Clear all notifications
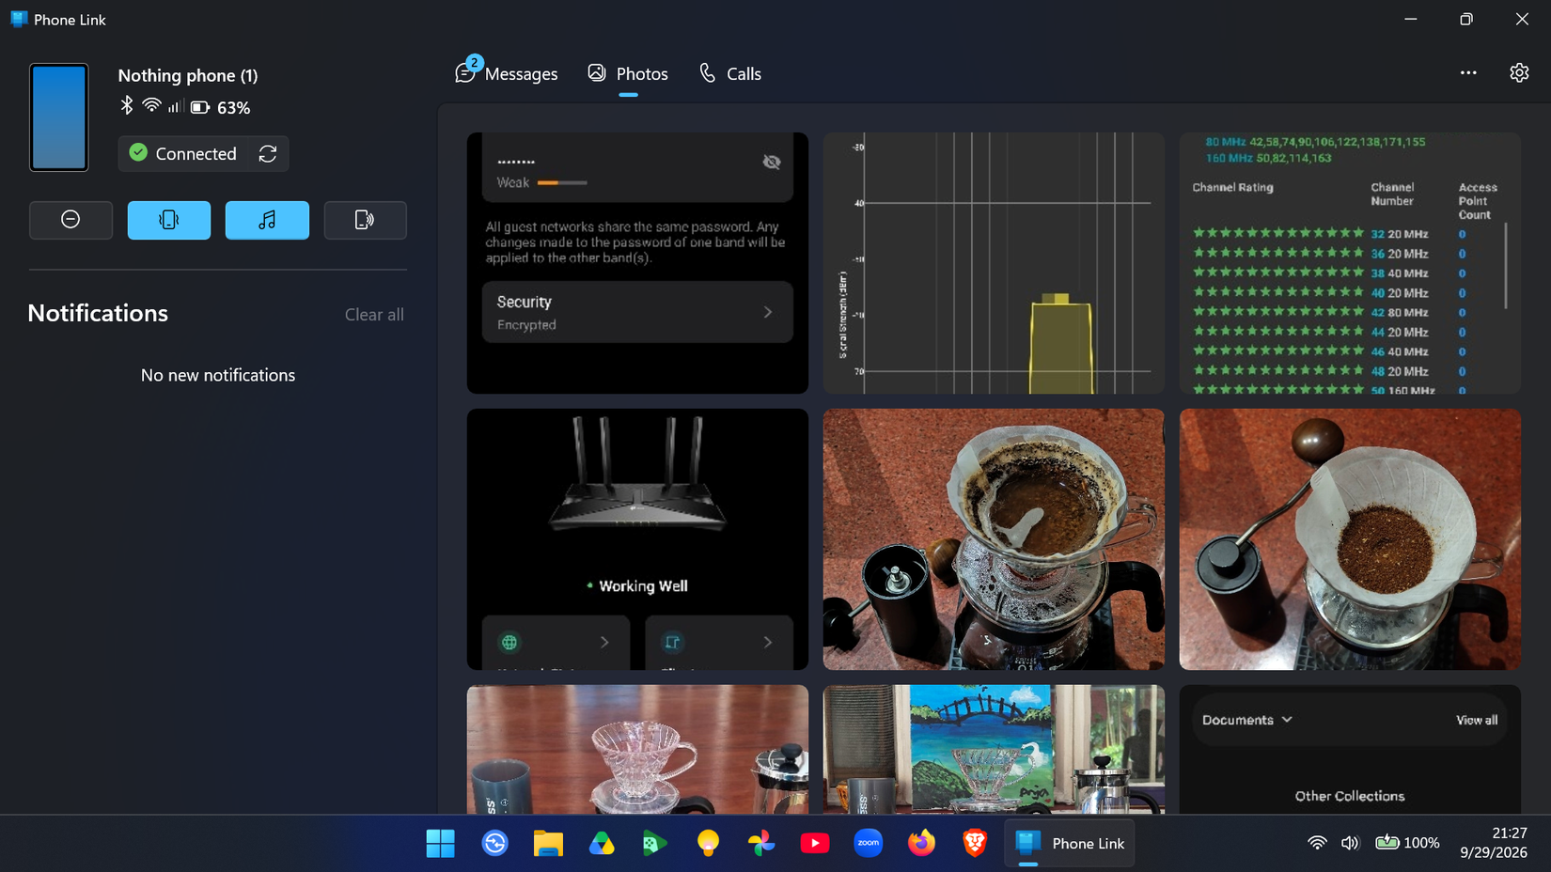Image resolution: width=1551 pixels, height=872 pixels. click(x=374, y=315)
